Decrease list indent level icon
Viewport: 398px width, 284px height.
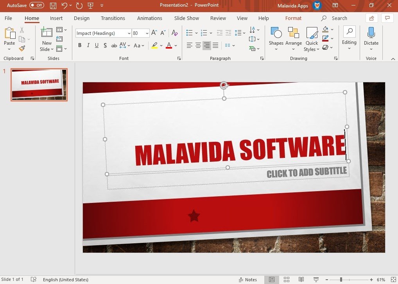click(220, 33)
